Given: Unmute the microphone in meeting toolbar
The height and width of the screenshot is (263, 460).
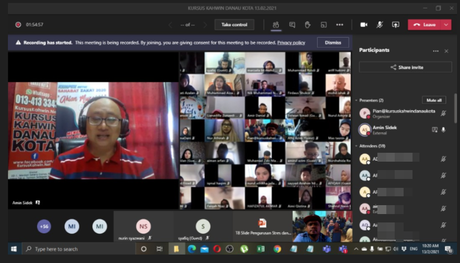Looking at the screenshot, I should point(379,25).
